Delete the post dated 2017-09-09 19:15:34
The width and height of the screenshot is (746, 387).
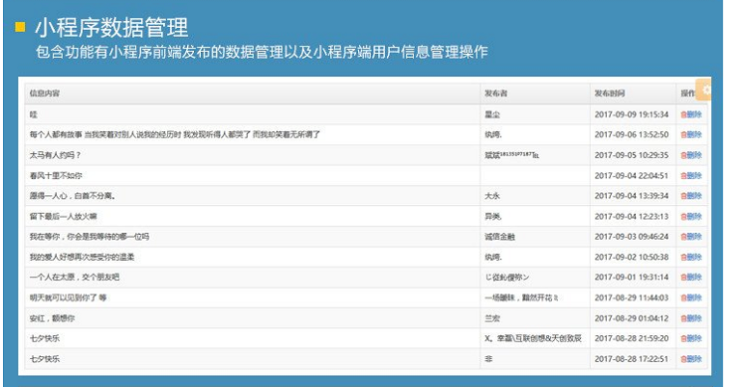(x=691, y=114)
